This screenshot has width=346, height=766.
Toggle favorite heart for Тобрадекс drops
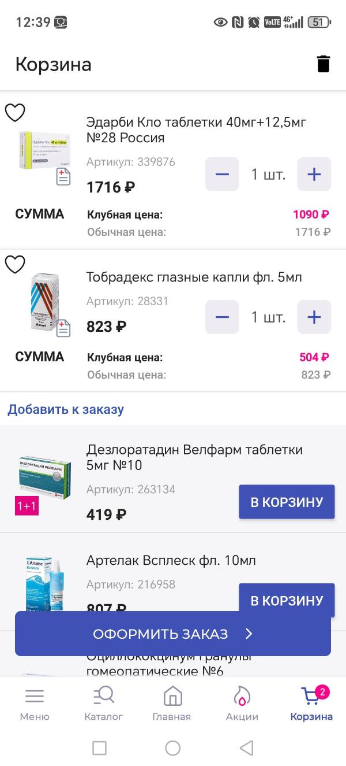tap(15, 264)
